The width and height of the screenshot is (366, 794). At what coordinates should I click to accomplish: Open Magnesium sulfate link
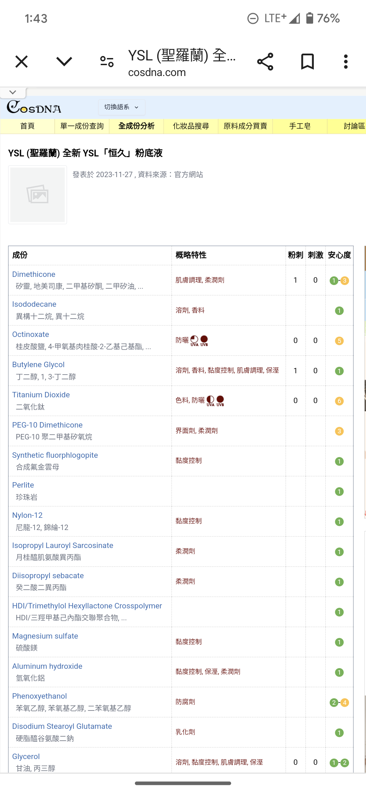click(45, 636)
